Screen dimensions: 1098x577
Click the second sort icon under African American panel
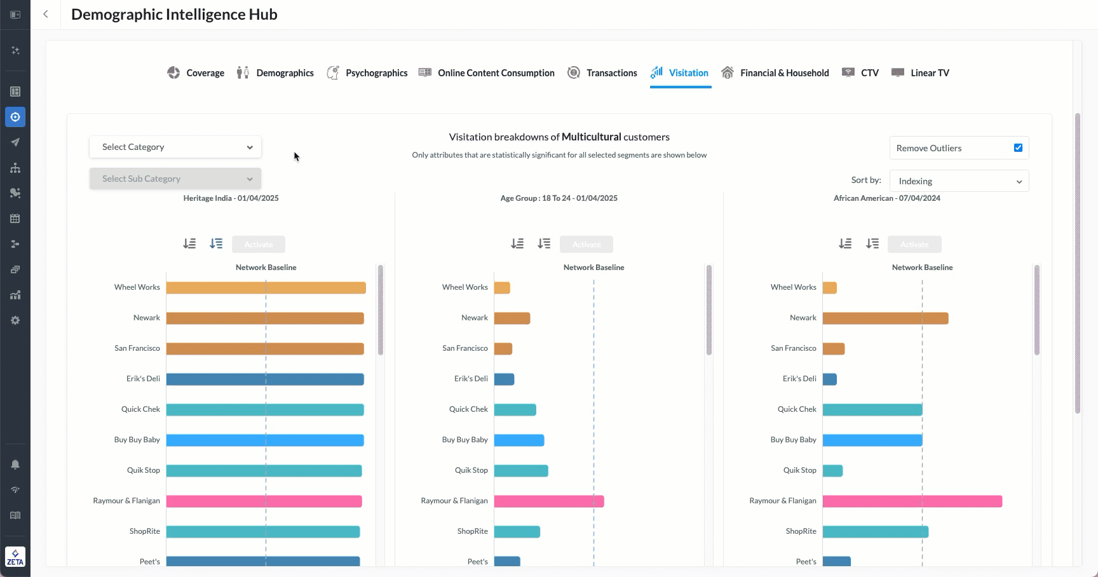pos(872,243)
